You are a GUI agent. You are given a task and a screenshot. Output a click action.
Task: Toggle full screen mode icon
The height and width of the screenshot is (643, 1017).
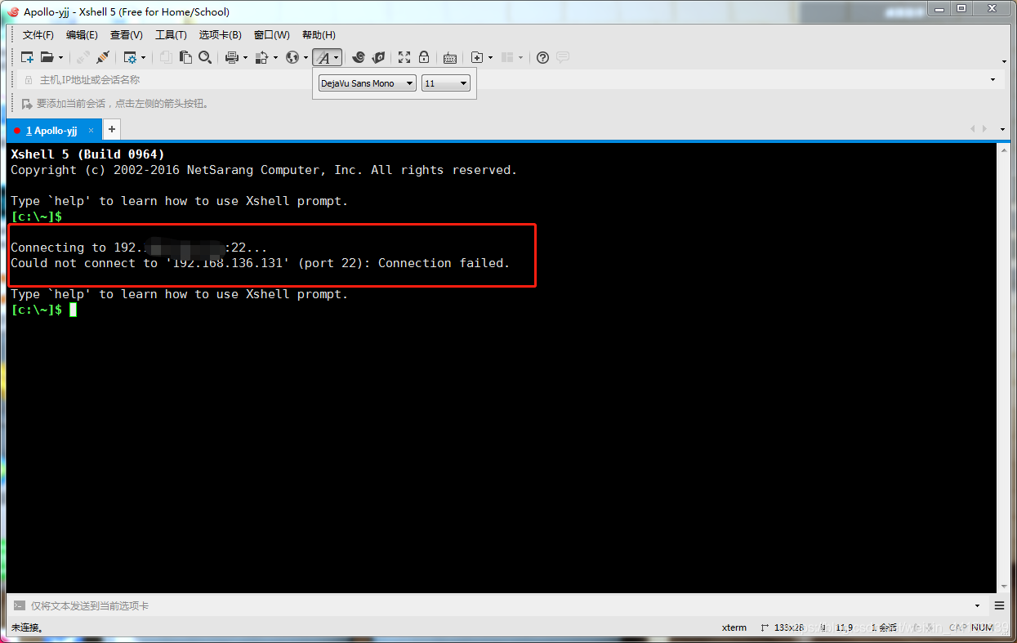pyautogui.click(x=404, y=57)
